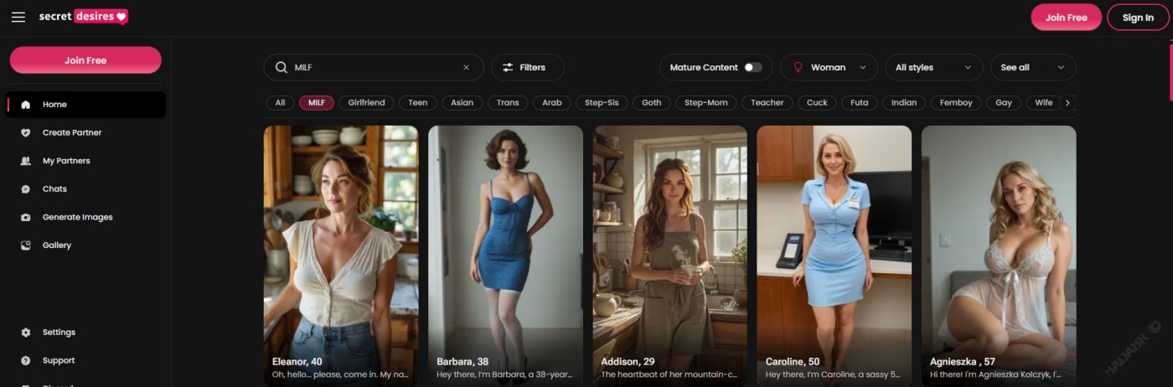
Task: Open Addison, 29 profile card
Action: click(670, 255)
